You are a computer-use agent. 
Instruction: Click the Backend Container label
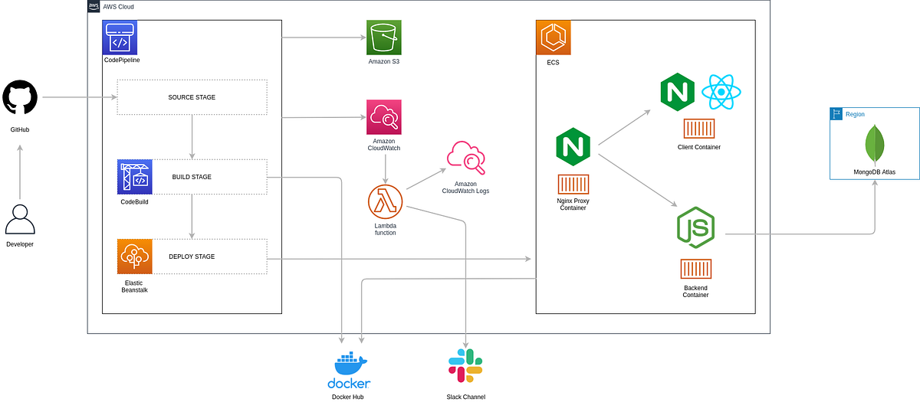[695, 290]
